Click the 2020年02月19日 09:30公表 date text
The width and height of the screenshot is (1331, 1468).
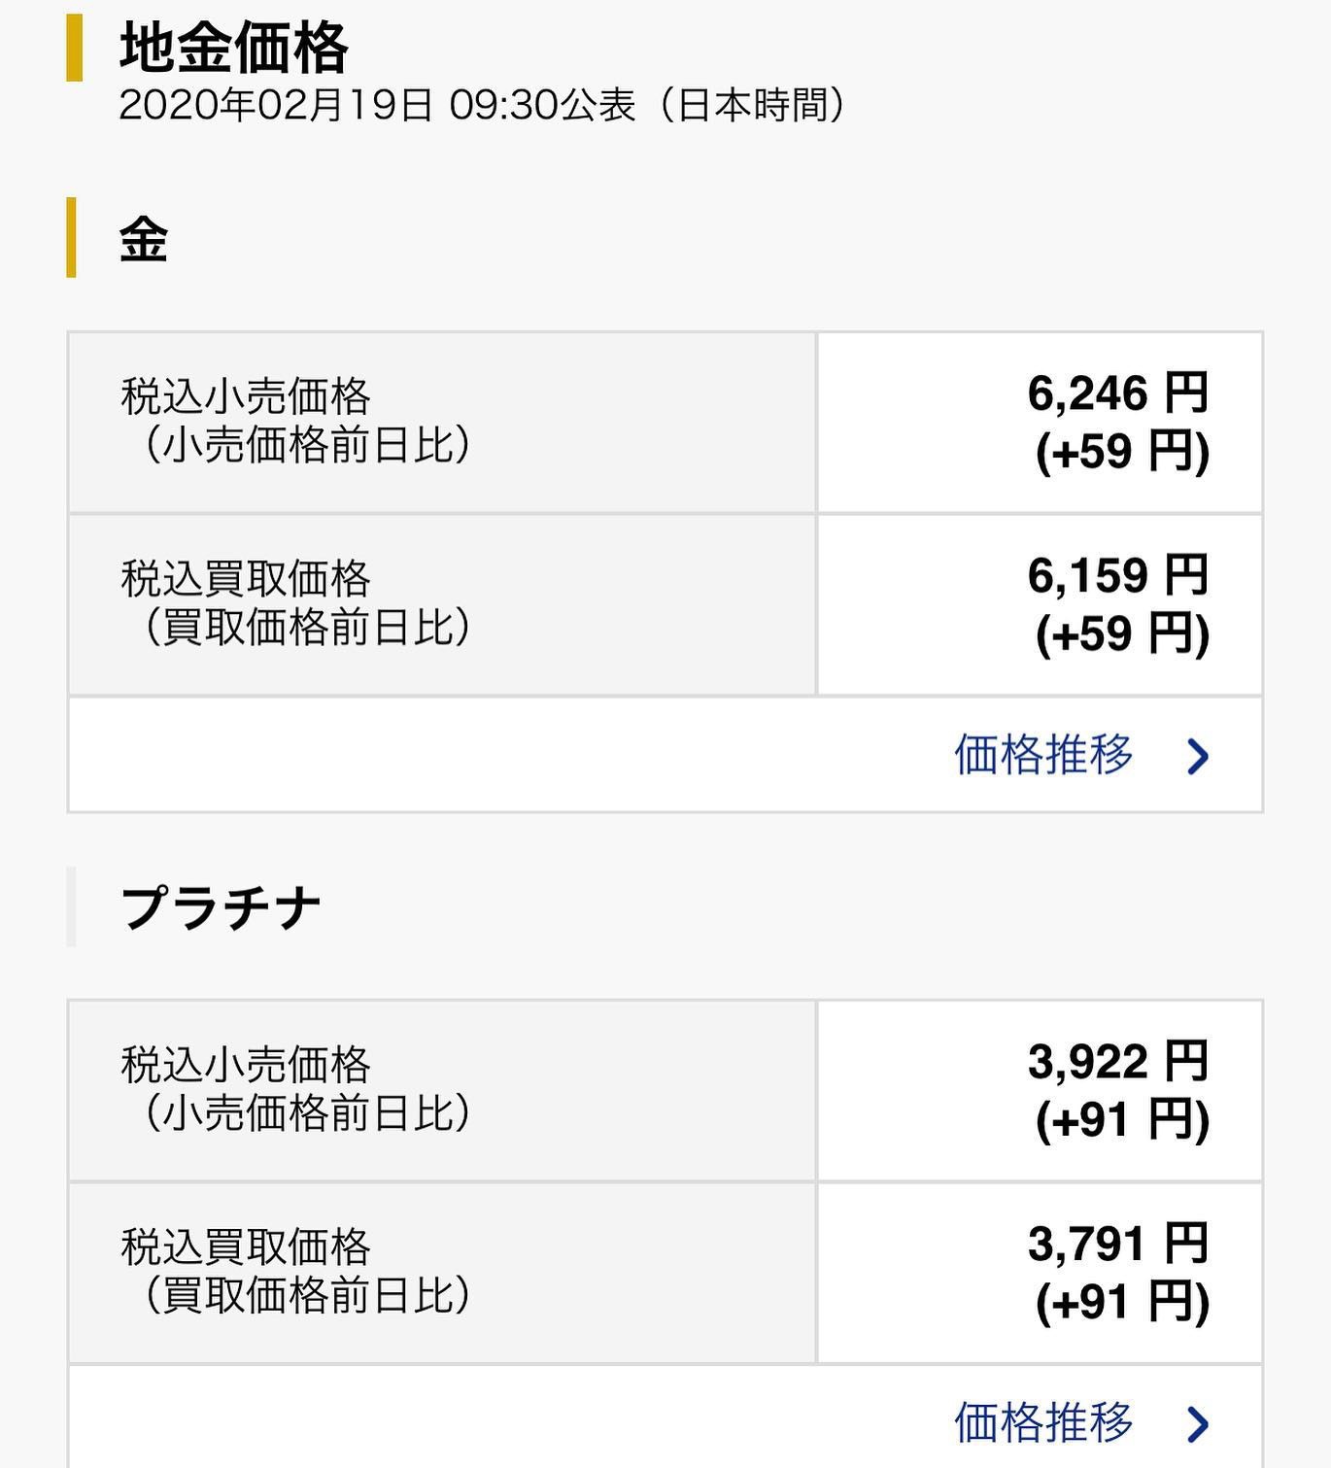(x=377, y=105)
